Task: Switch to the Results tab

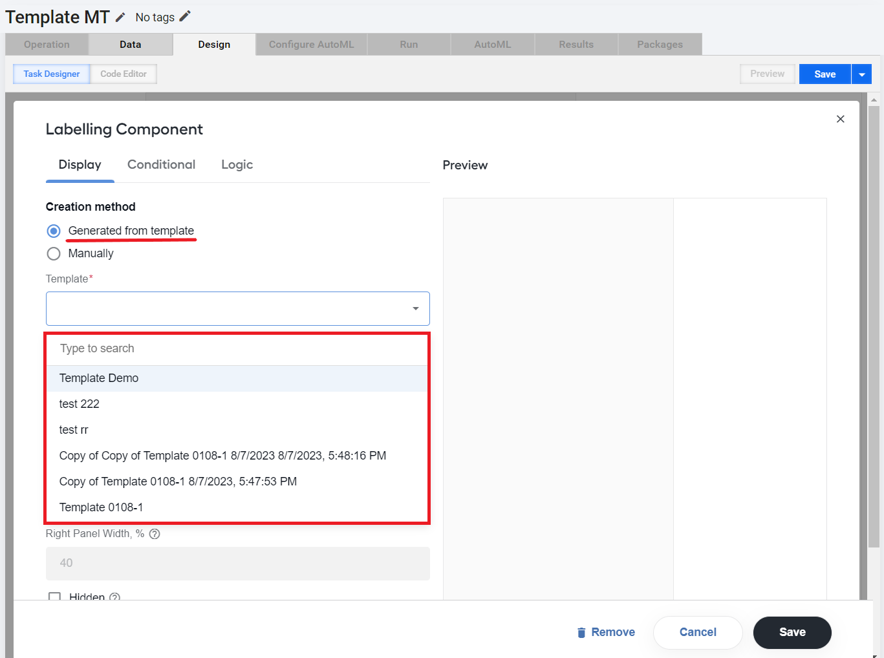Action: tap(576, 44)
